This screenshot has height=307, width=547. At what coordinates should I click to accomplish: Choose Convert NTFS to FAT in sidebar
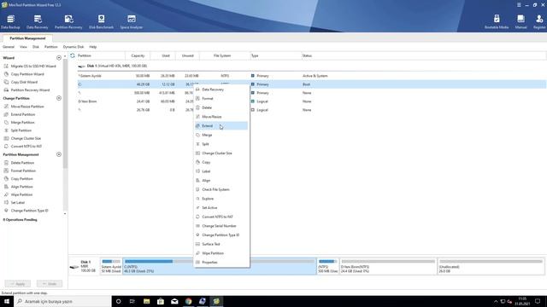click(23, 147)
